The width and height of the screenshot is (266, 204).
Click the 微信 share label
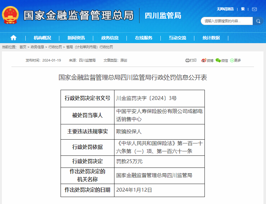pos(224,61)
